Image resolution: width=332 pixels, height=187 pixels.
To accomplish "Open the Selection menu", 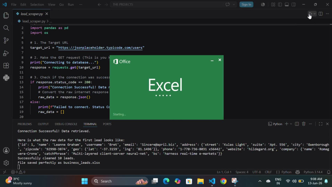I will click(37, 4).
